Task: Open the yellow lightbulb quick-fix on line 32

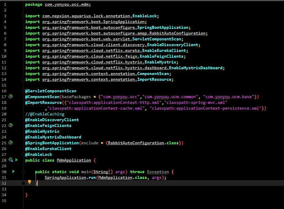Action: 30,182
